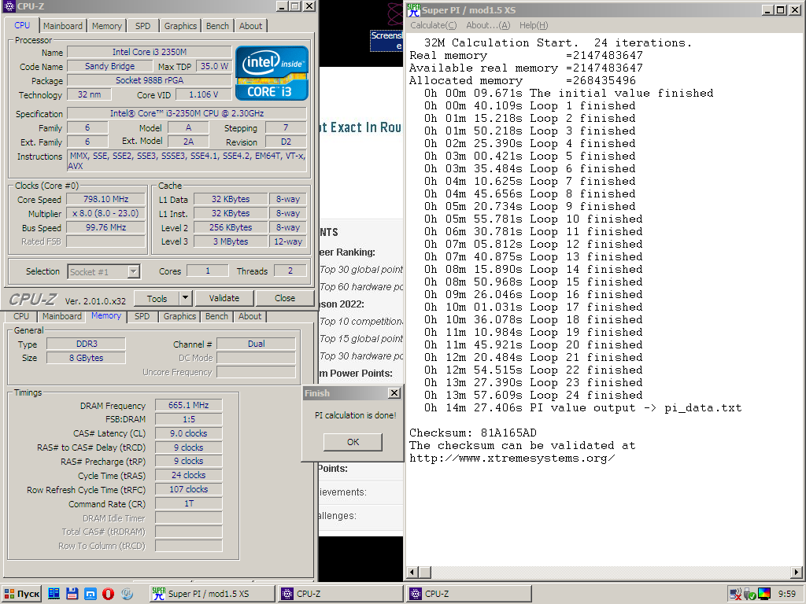Click the memory Size field 8 GBytes
The width and height of the screenshot is (806, 604).
point(86,358)
